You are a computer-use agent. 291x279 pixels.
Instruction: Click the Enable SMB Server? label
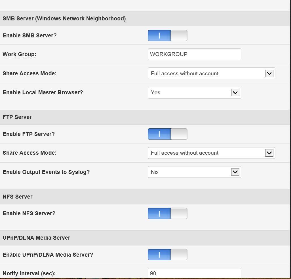tap(29, 35)
